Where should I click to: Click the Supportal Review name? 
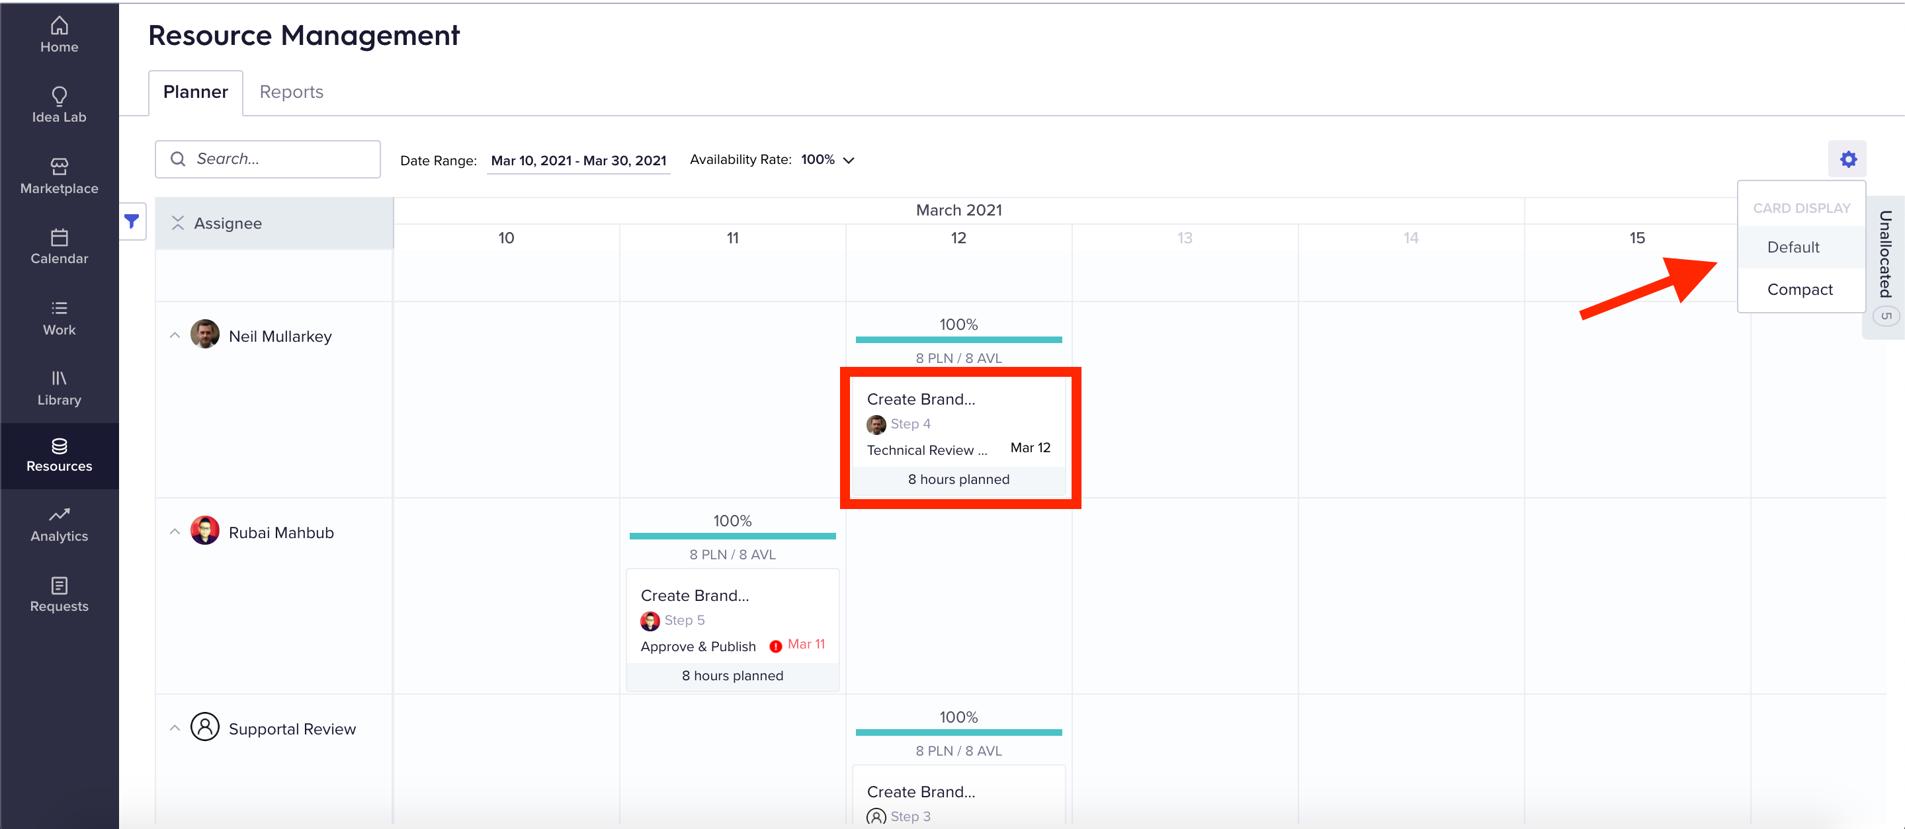[292, 729]
